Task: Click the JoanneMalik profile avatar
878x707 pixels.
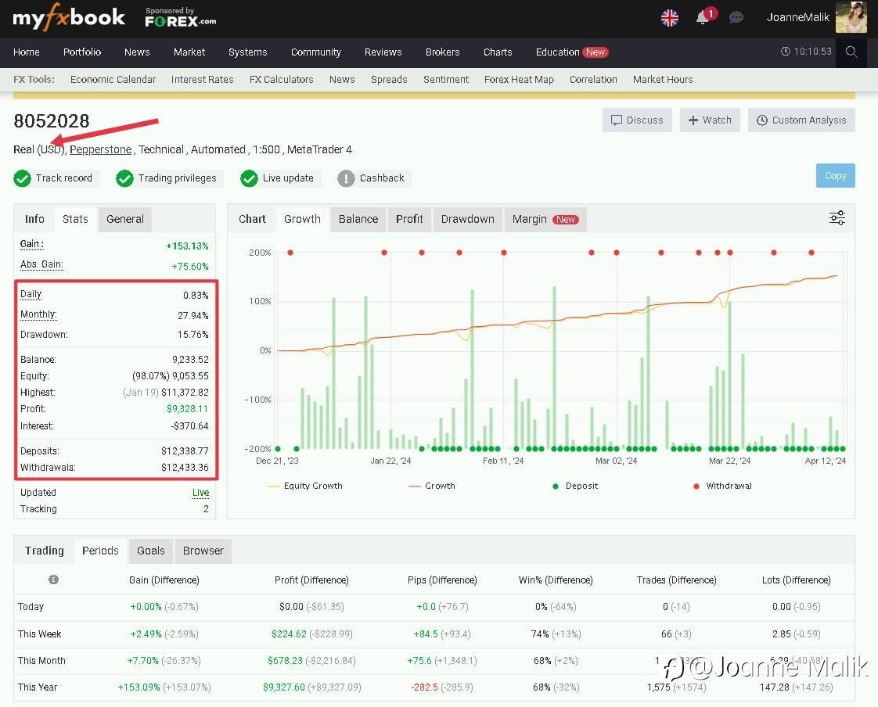Action: point(851,18)
